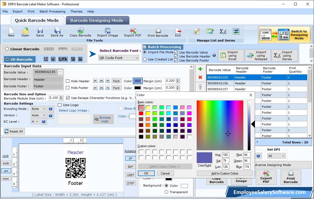Click the help icon next to Encoding Mode
The width and height of the screenshot is (314, 199).
50,109
